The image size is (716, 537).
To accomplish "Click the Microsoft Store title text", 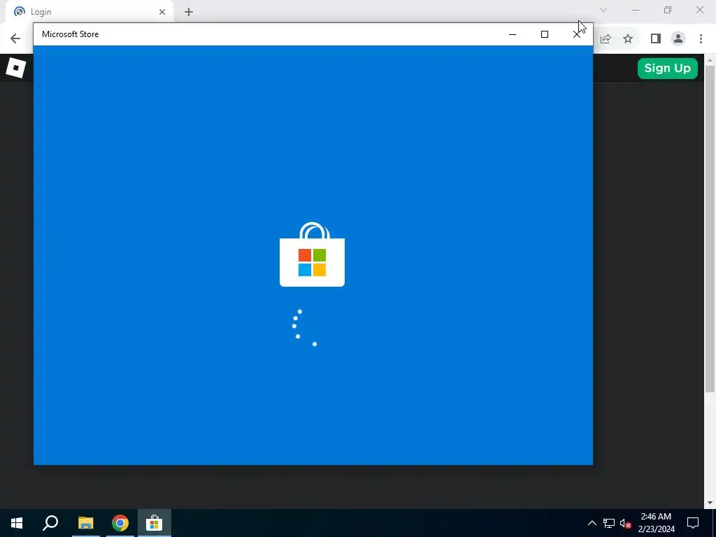I will (x=71, y=34).
